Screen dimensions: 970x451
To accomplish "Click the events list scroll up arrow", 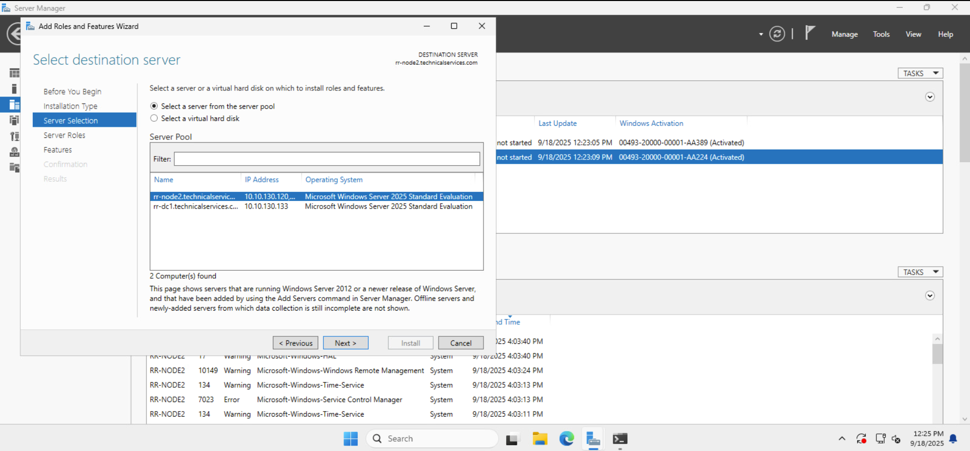I will click(937, 339).
